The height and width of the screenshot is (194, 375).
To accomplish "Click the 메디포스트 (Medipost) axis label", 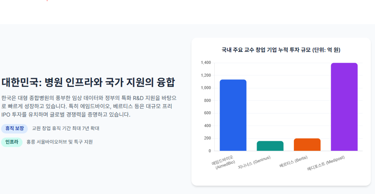I will [x=326, y=163].
